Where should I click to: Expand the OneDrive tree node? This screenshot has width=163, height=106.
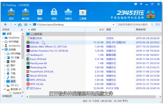(3, 38)
